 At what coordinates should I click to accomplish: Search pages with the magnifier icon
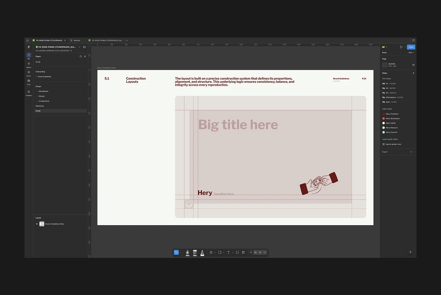[x=81, y=56]
